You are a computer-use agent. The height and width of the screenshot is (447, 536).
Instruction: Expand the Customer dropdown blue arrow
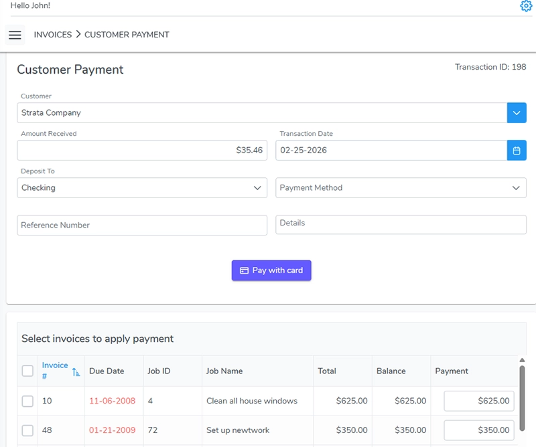pos(517,113)
